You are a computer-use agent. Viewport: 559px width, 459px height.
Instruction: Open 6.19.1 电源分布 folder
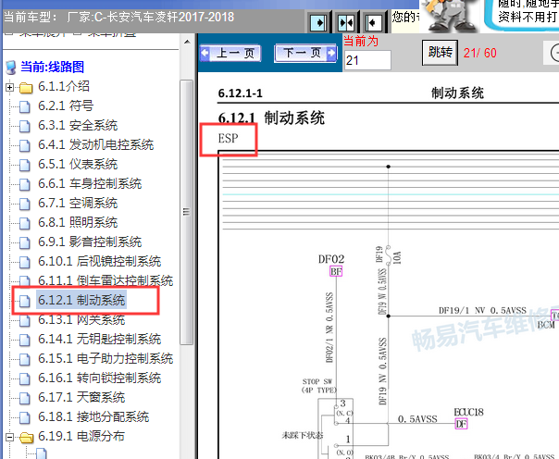81,436
